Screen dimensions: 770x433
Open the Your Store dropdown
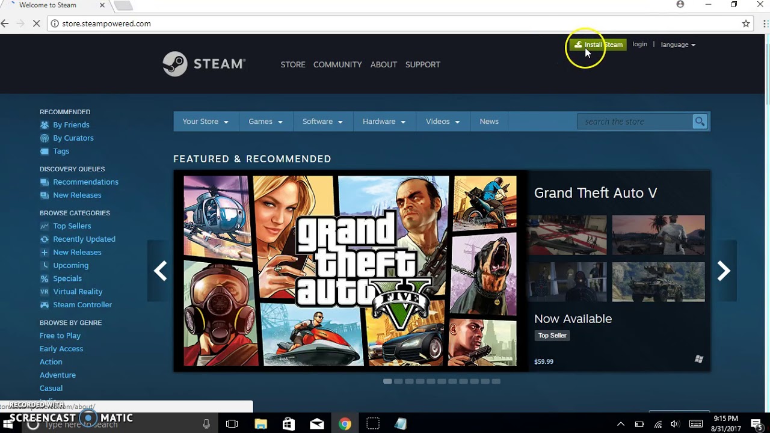tap(206, 121)
